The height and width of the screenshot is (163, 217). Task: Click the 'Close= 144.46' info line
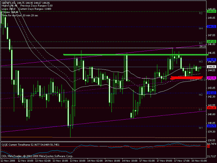[10, 12]
